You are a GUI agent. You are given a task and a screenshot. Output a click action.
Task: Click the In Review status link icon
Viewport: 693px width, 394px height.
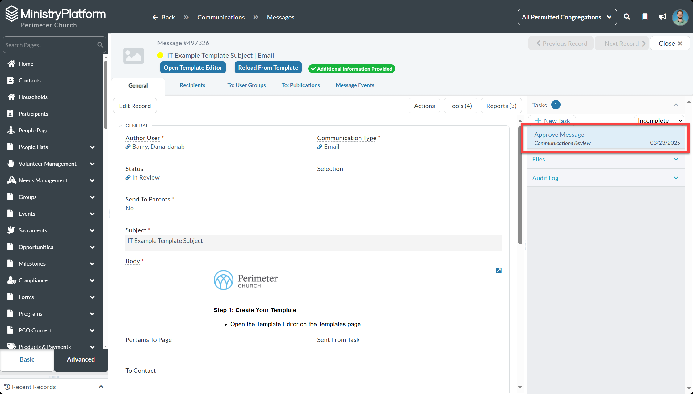pos(128,178)
